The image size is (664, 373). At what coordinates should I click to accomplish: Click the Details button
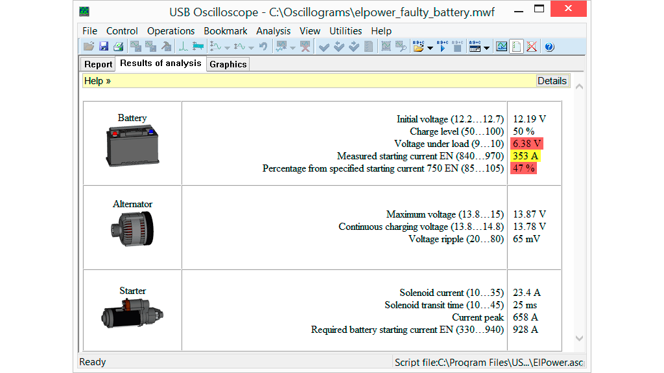[552, 81]
